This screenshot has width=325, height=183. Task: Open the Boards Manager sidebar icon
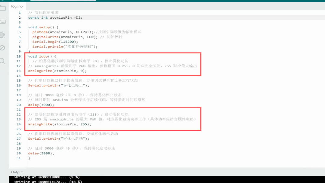[x=3, y=21]
